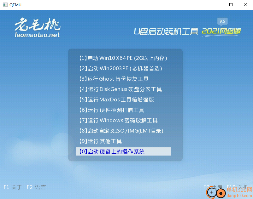Screen dimensions: 253x199
Task: Click the QEMU window title icon
Action: pyautogui.click(x=5, y=5)
